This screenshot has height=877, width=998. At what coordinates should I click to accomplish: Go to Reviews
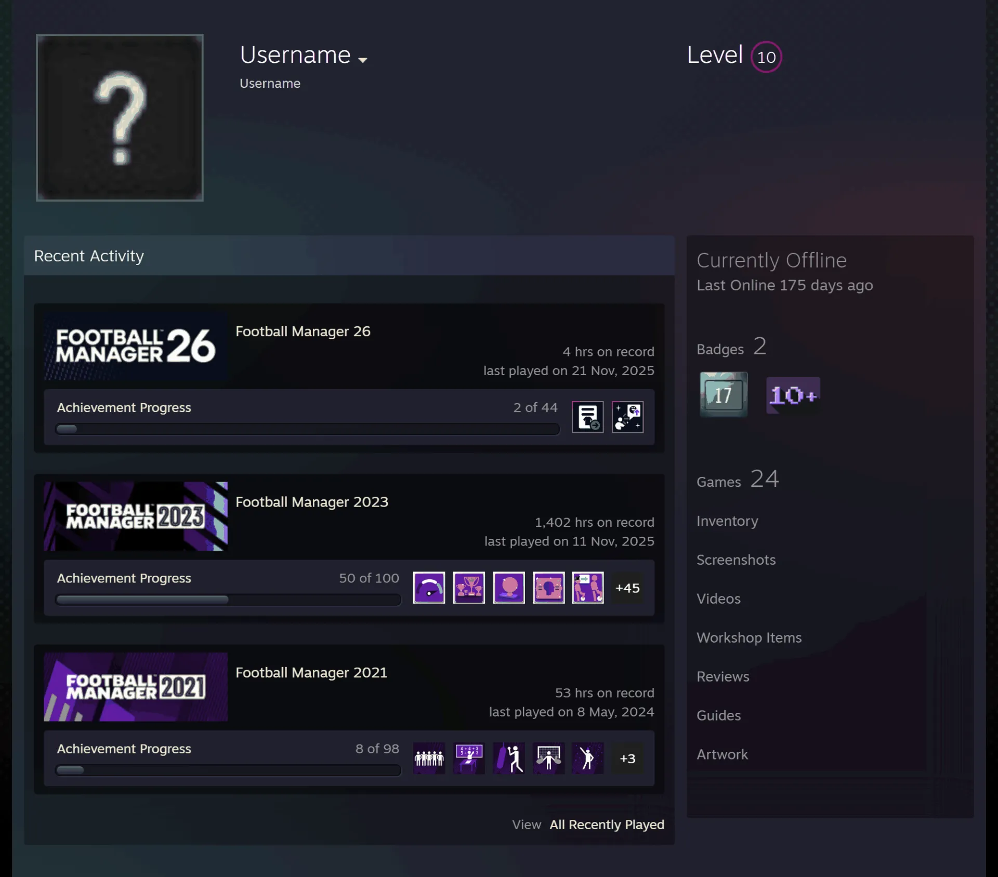tap(723, 676)
